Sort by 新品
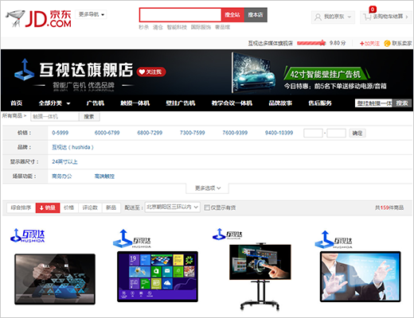 (111, 207)
